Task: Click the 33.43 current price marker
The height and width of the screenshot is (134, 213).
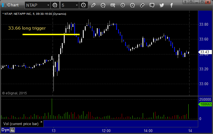Action: pyautogui.click(x=205, y=52)
